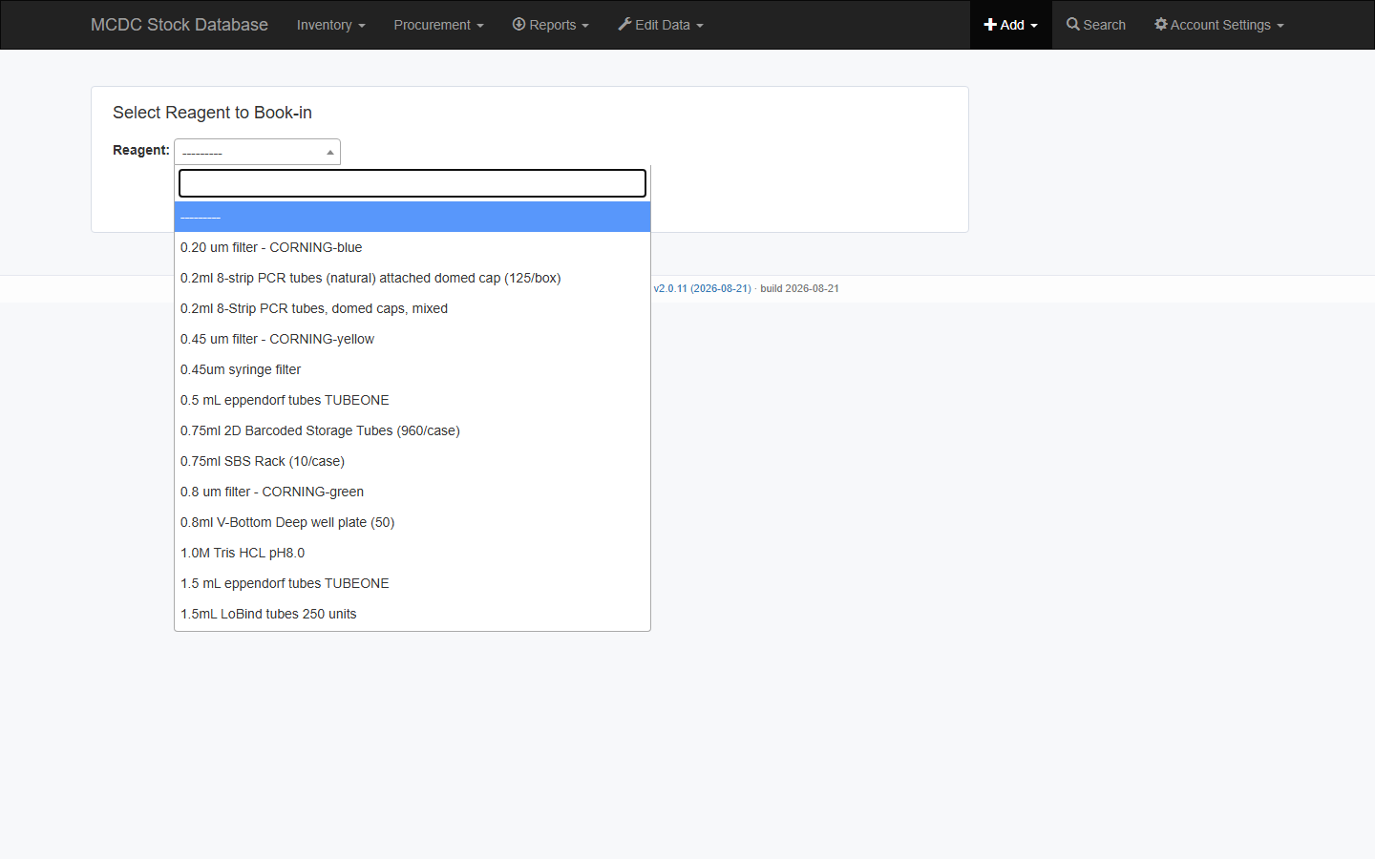Select 0.45um syringe filter
1375x859 pixels.
tap(412, 369)
